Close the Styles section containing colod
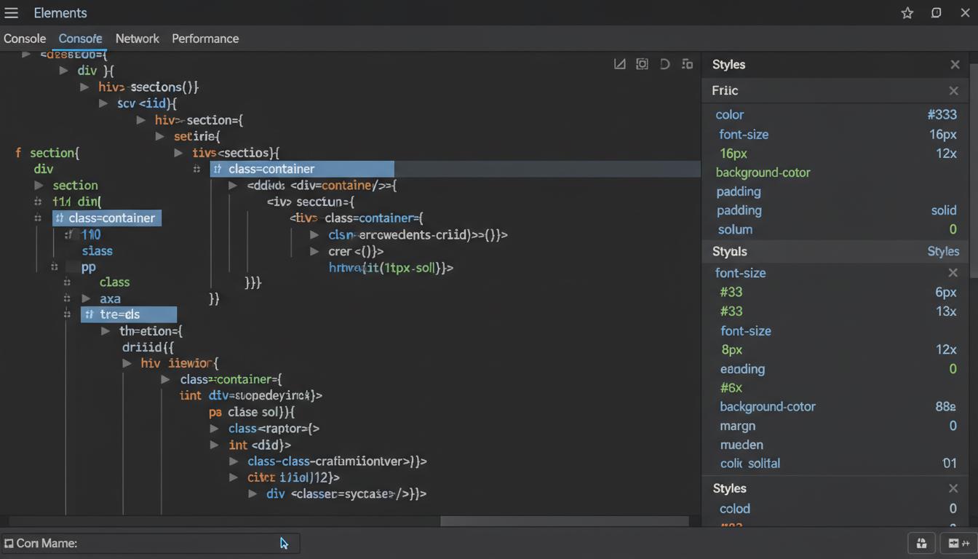The image size is (978, 559). point(953,488)
